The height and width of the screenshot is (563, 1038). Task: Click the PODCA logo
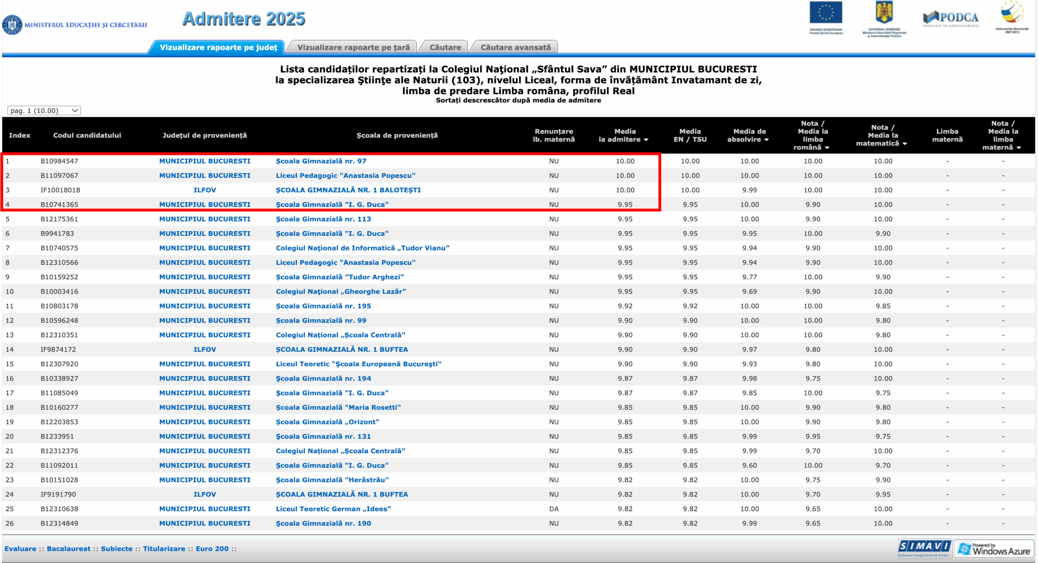950,18
